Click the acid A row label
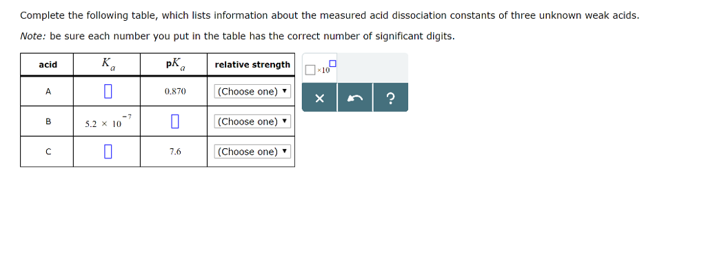This screenshot has height=262, width=706. click(48, 92)
